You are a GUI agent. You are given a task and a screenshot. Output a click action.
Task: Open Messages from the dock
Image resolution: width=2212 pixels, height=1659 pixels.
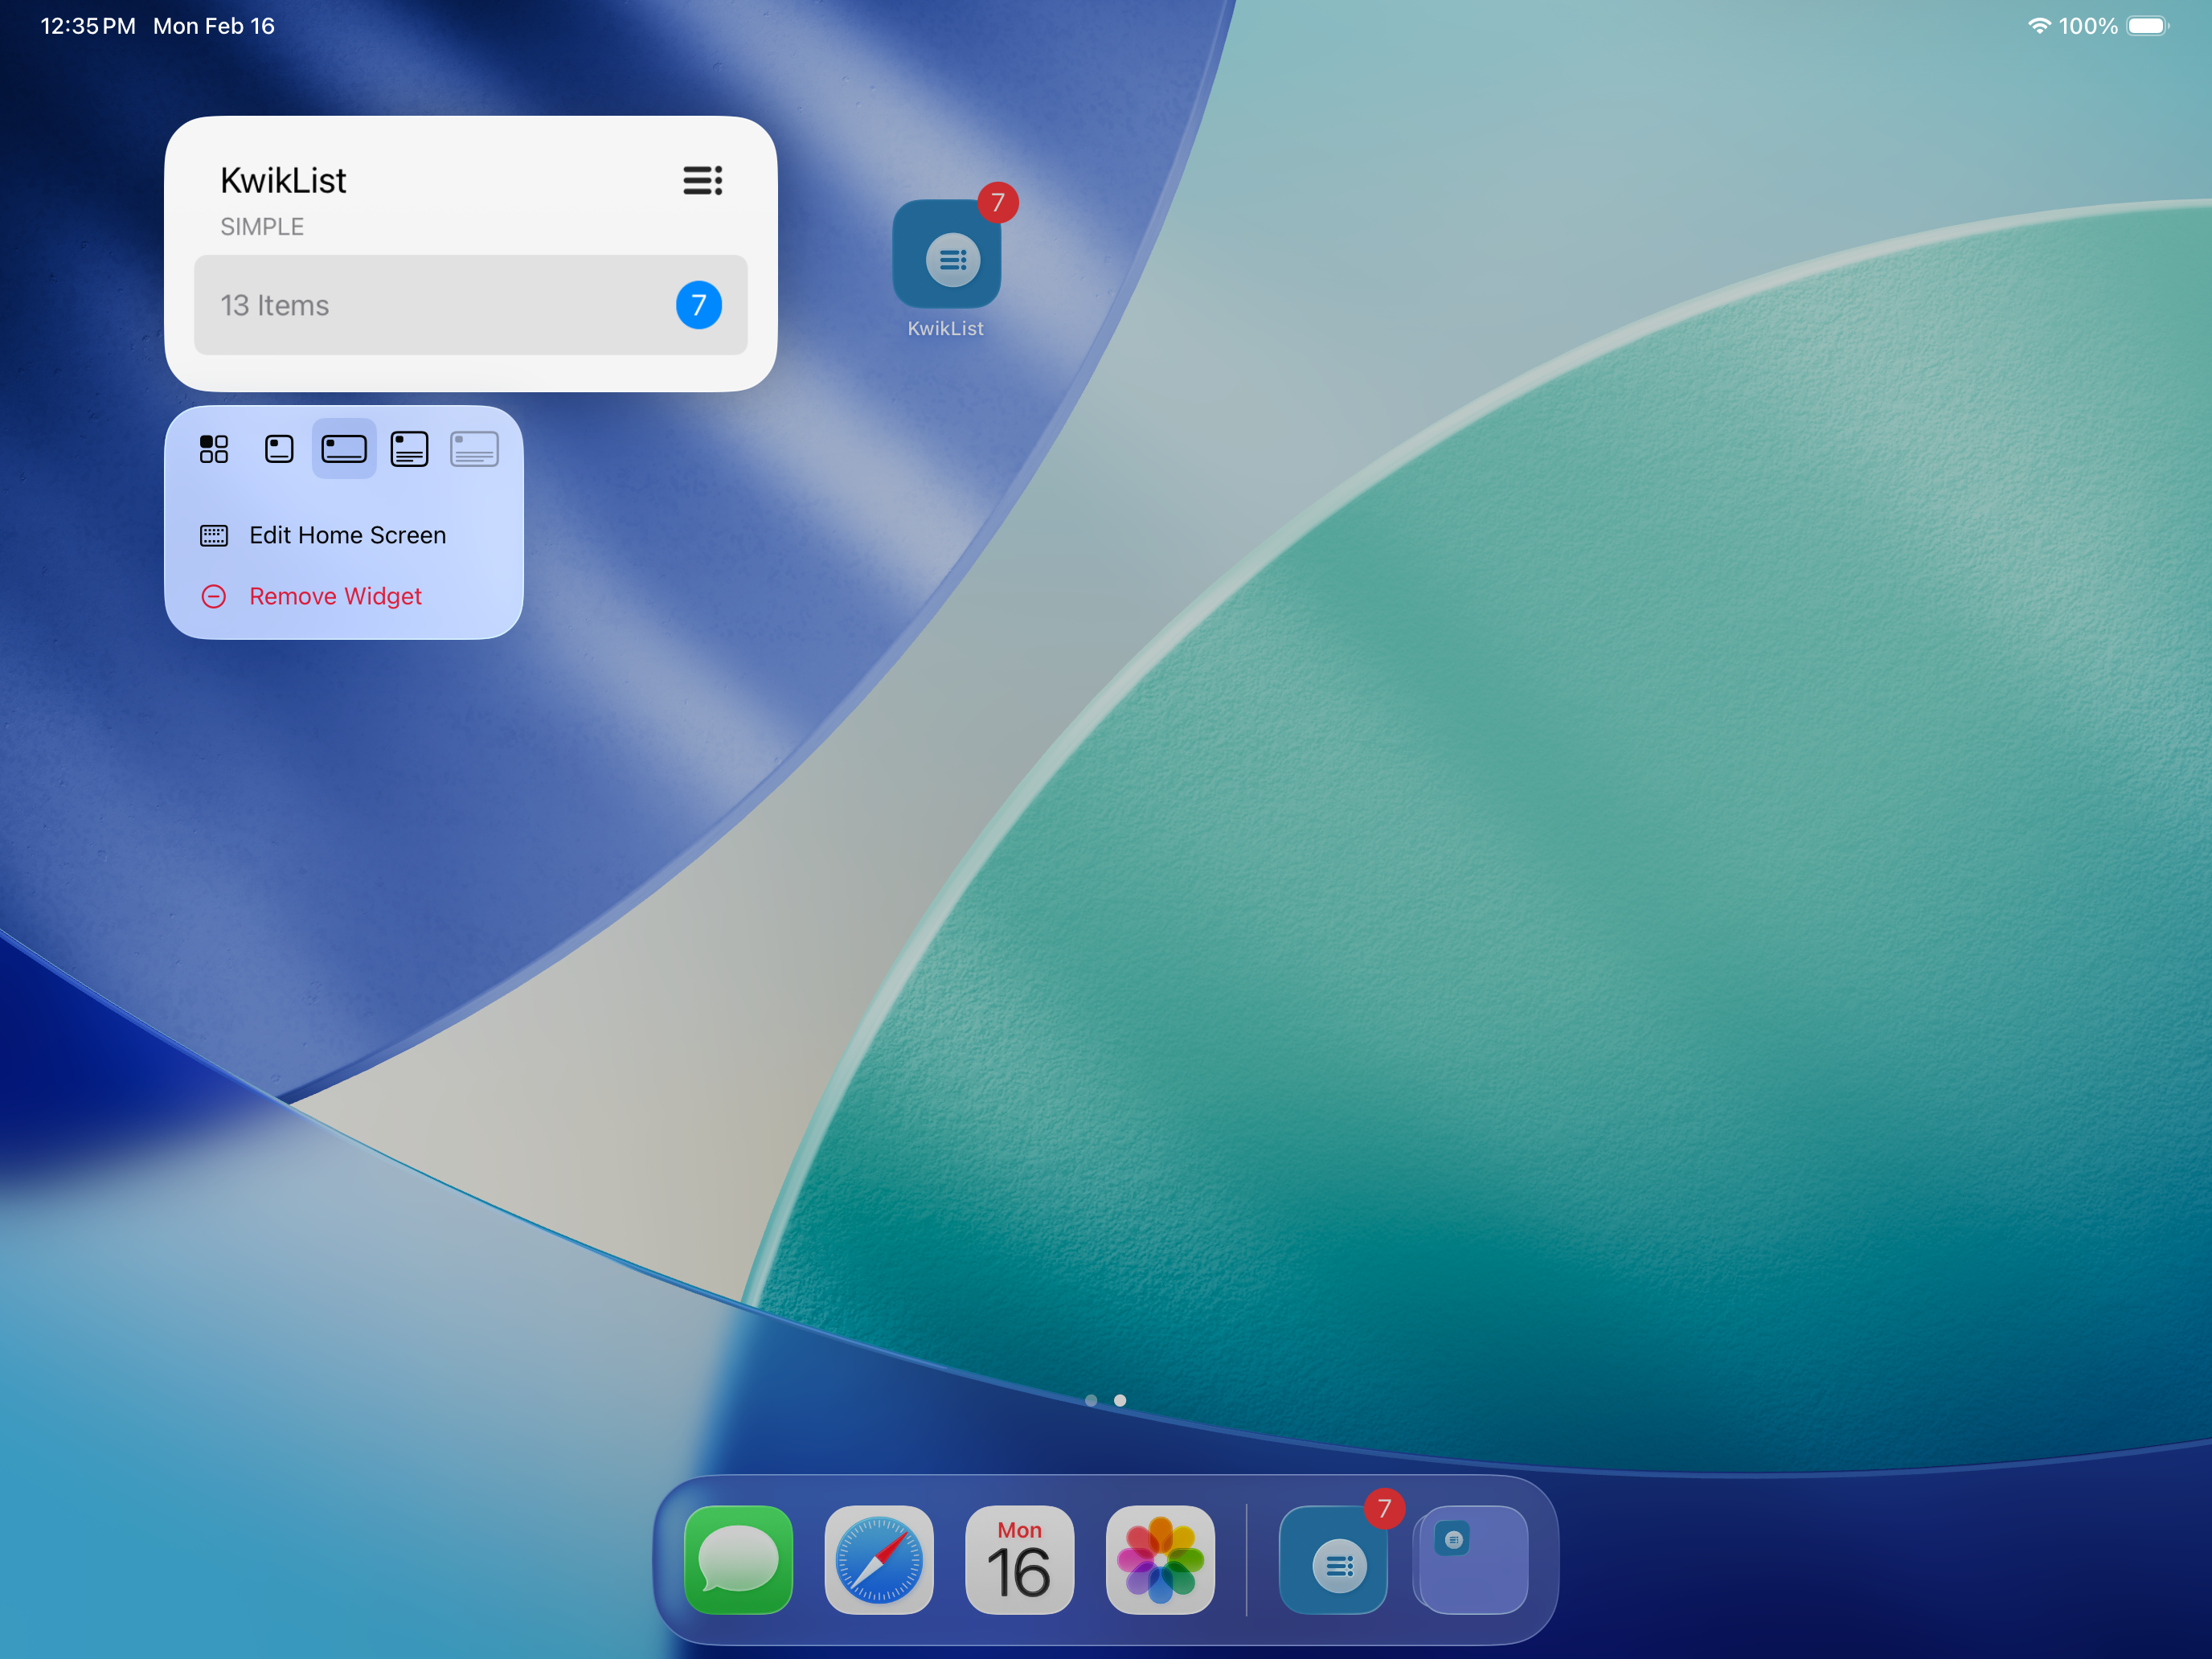738,1559
